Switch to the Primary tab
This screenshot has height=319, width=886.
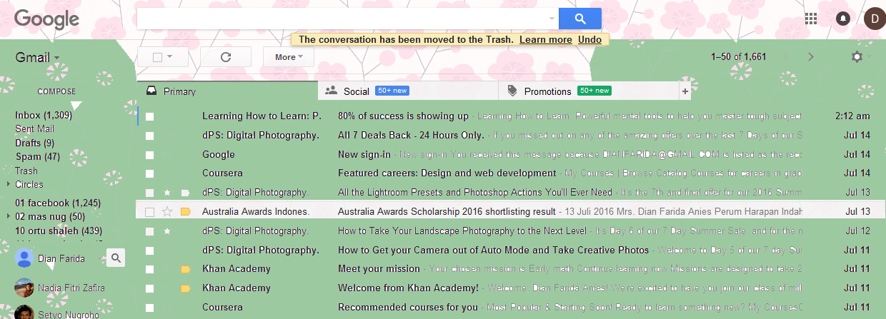coord(227,91)
